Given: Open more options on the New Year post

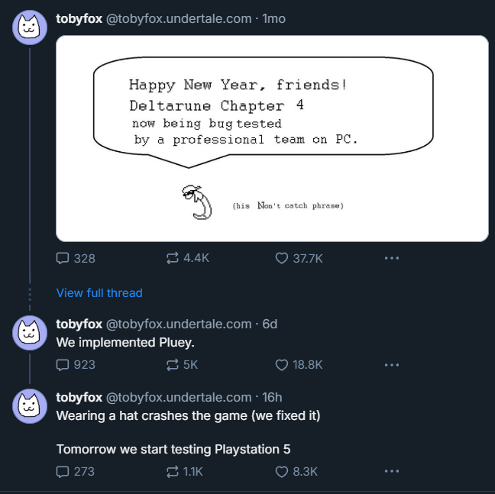Looking at the screenshot, I should click(x=391, y=258).
